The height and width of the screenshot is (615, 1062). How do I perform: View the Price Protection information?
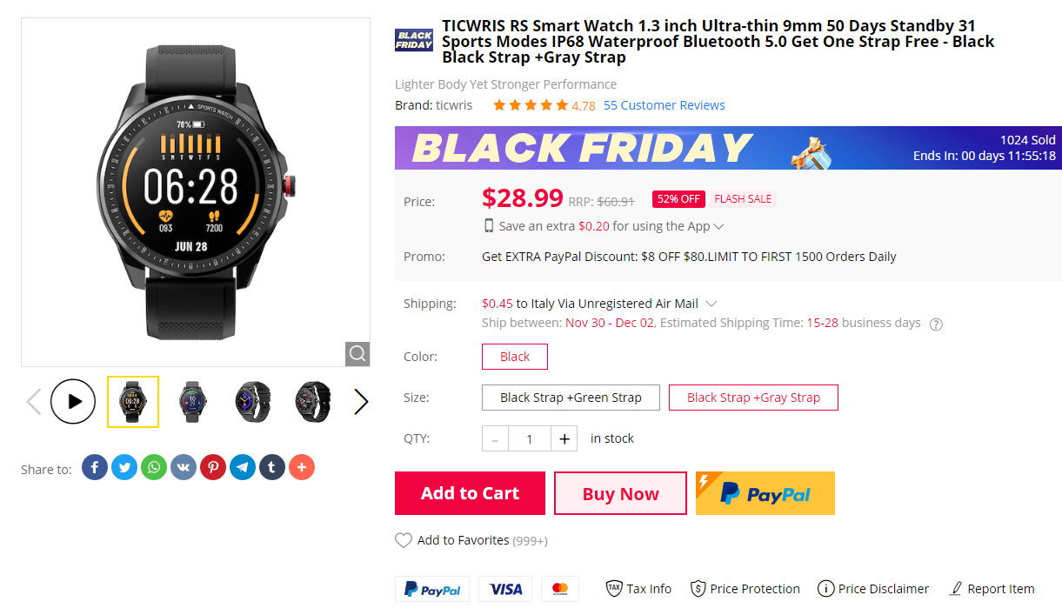click(x=745, y=588)
